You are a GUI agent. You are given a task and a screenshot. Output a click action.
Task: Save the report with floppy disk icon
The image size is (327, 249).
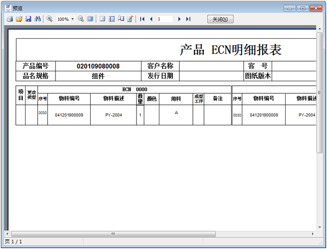(28, 19)
